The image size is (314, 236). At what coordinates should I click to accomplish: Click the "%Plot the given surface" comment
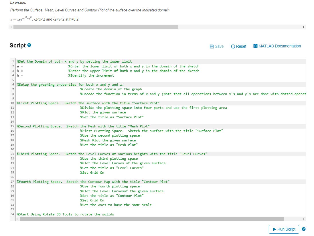[103, 112]
